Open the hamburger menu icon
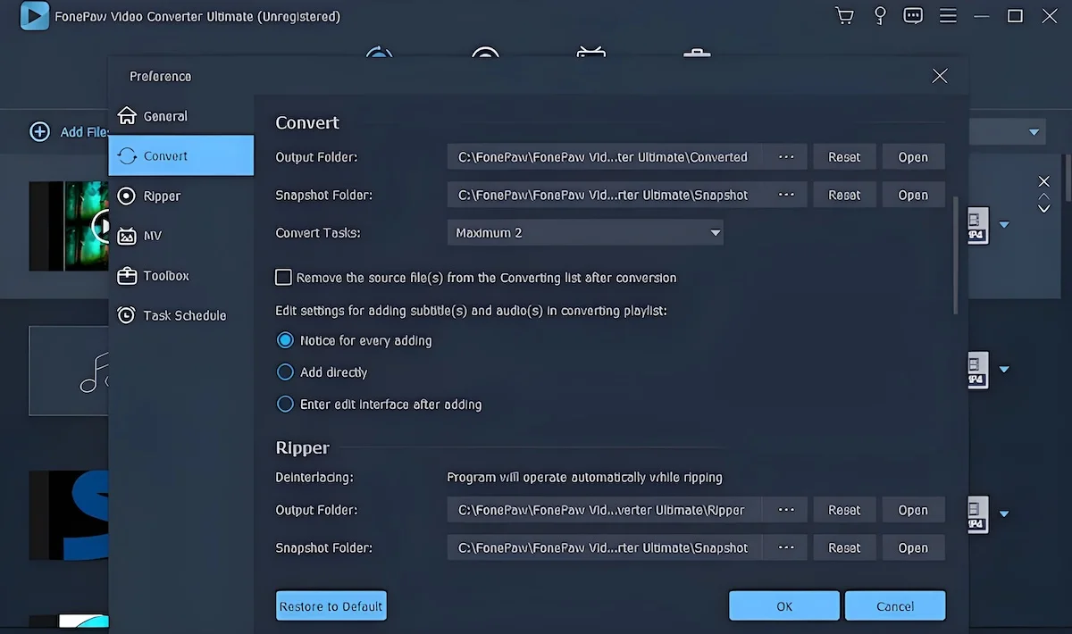The width and height of the screenshot is (1072, 634). point(948,16)
